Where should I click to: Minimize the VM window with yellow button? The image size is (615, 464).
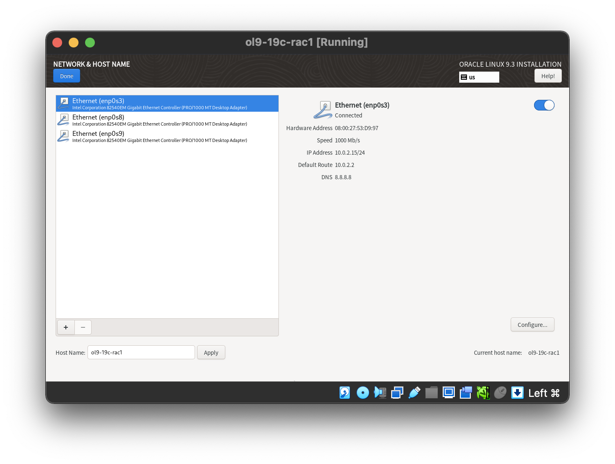click(x=74, y=43)
